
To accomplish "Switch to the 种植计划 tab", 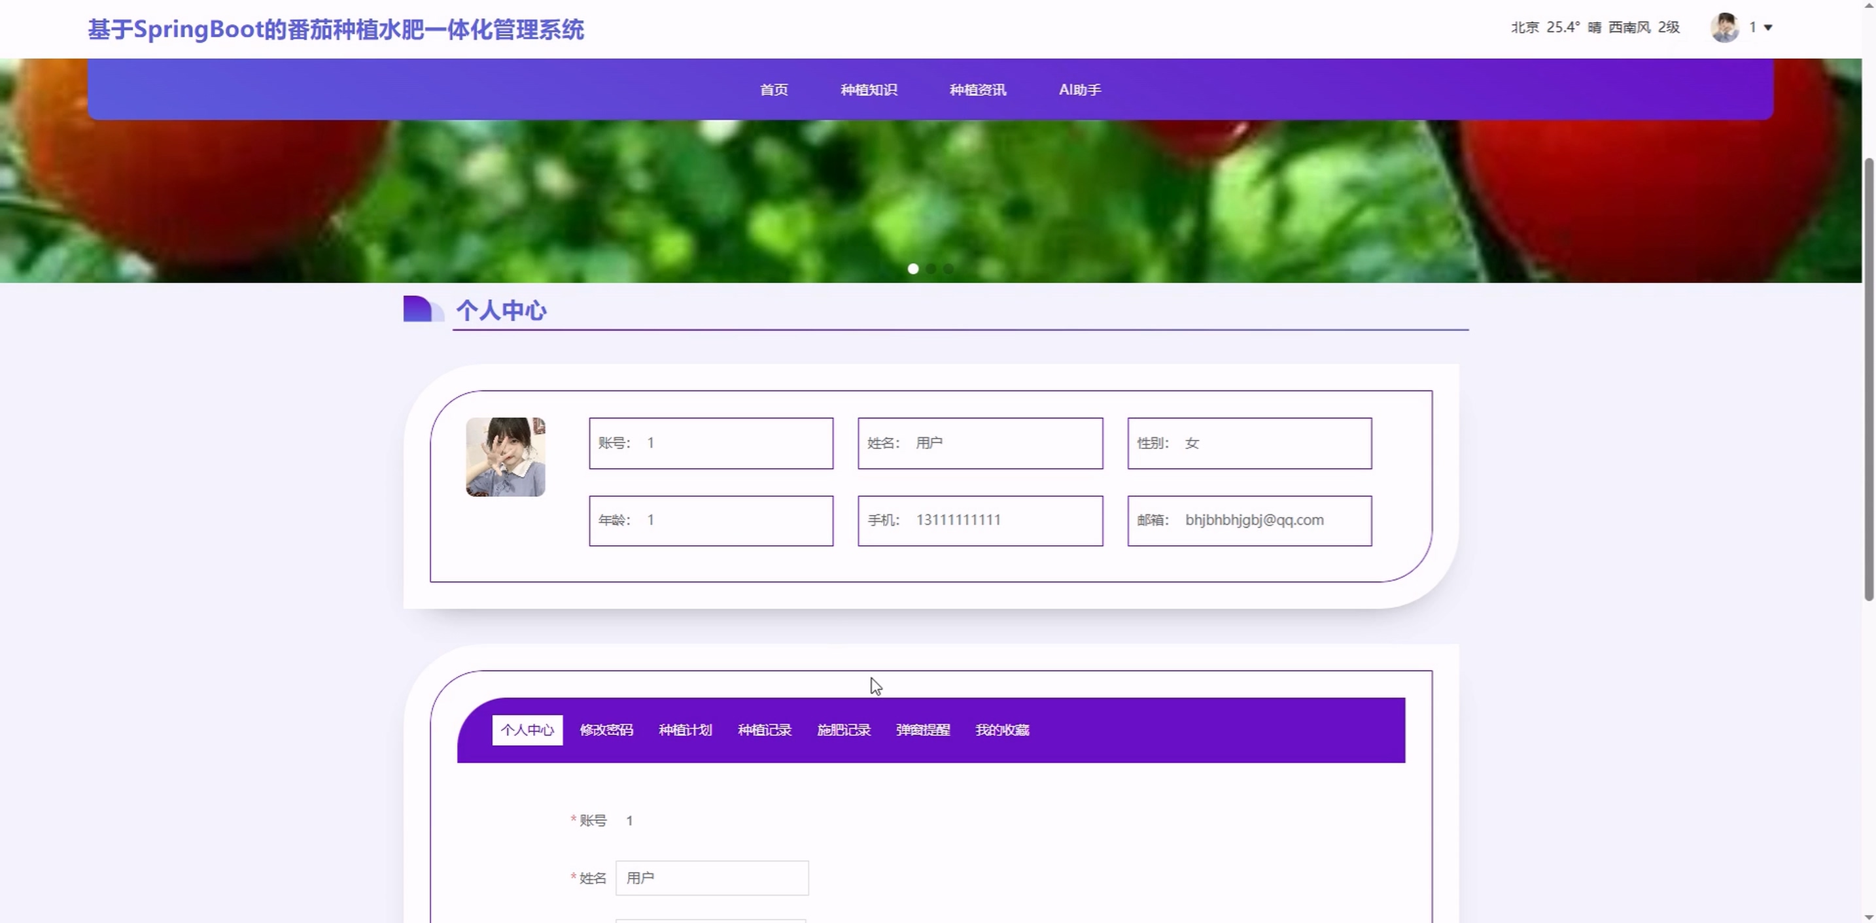I will tap(685, 730).
